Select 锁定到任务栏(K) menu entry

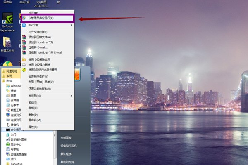38,77
